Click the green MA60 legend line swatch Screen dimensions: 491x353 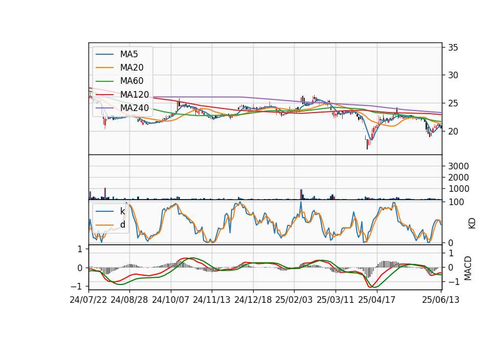click(104, 81)
